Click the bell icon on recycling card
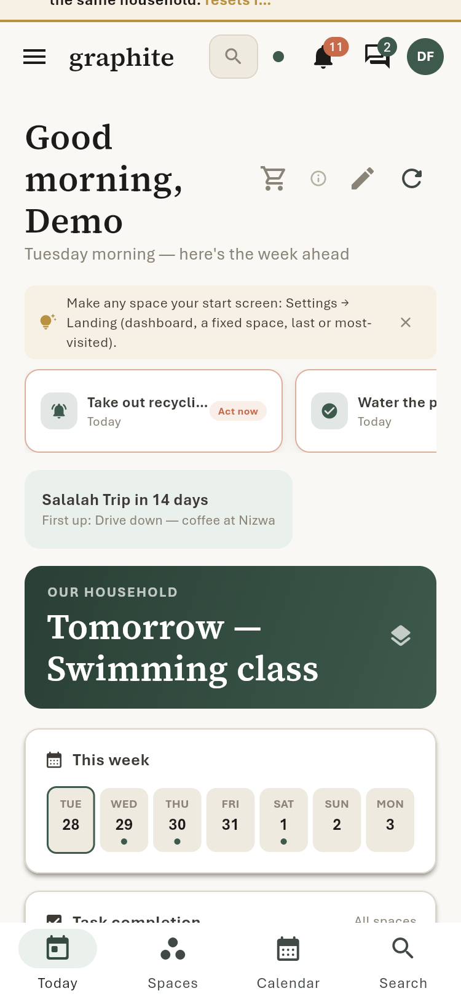The image size is (461, 999). click(59, 411)
